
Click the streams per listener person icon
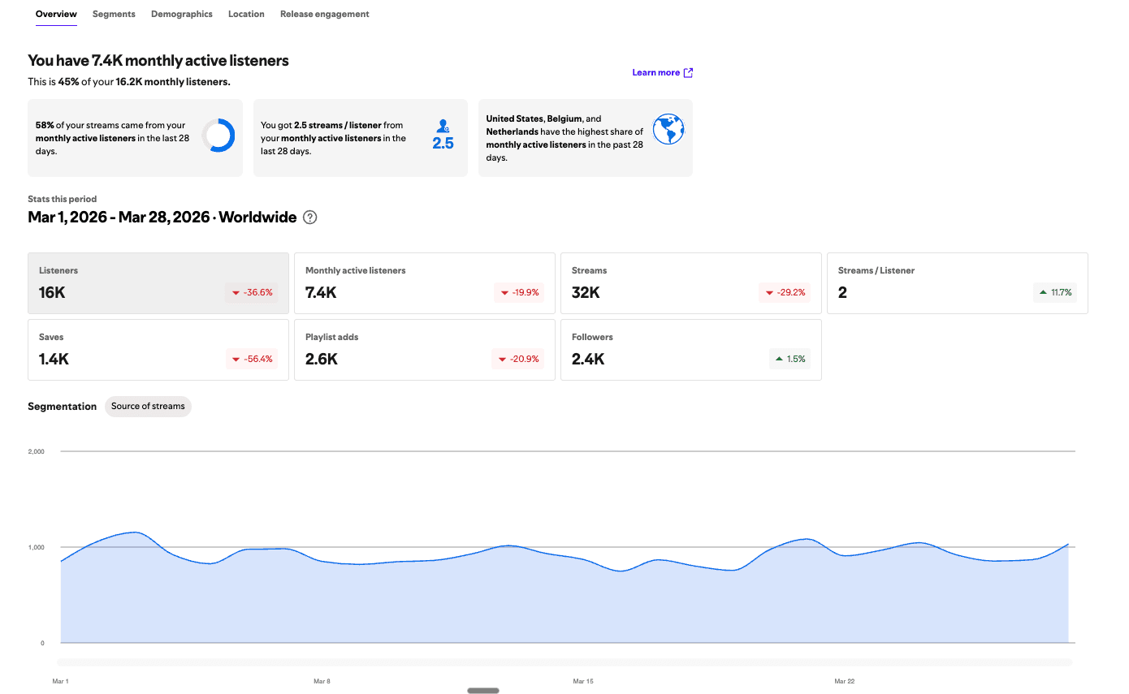coord(443,127)
